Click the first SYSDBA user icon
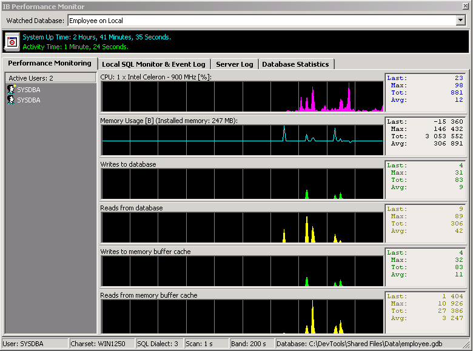This screenshot has height=351, width=473. [10, 90]
